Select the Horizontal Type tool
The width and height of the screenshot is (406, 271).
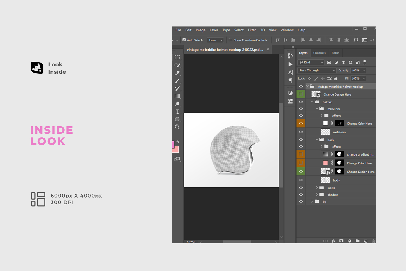point(177,112)
